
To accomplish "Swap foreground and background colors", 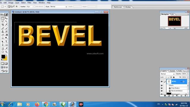I will tap(6, 55).
